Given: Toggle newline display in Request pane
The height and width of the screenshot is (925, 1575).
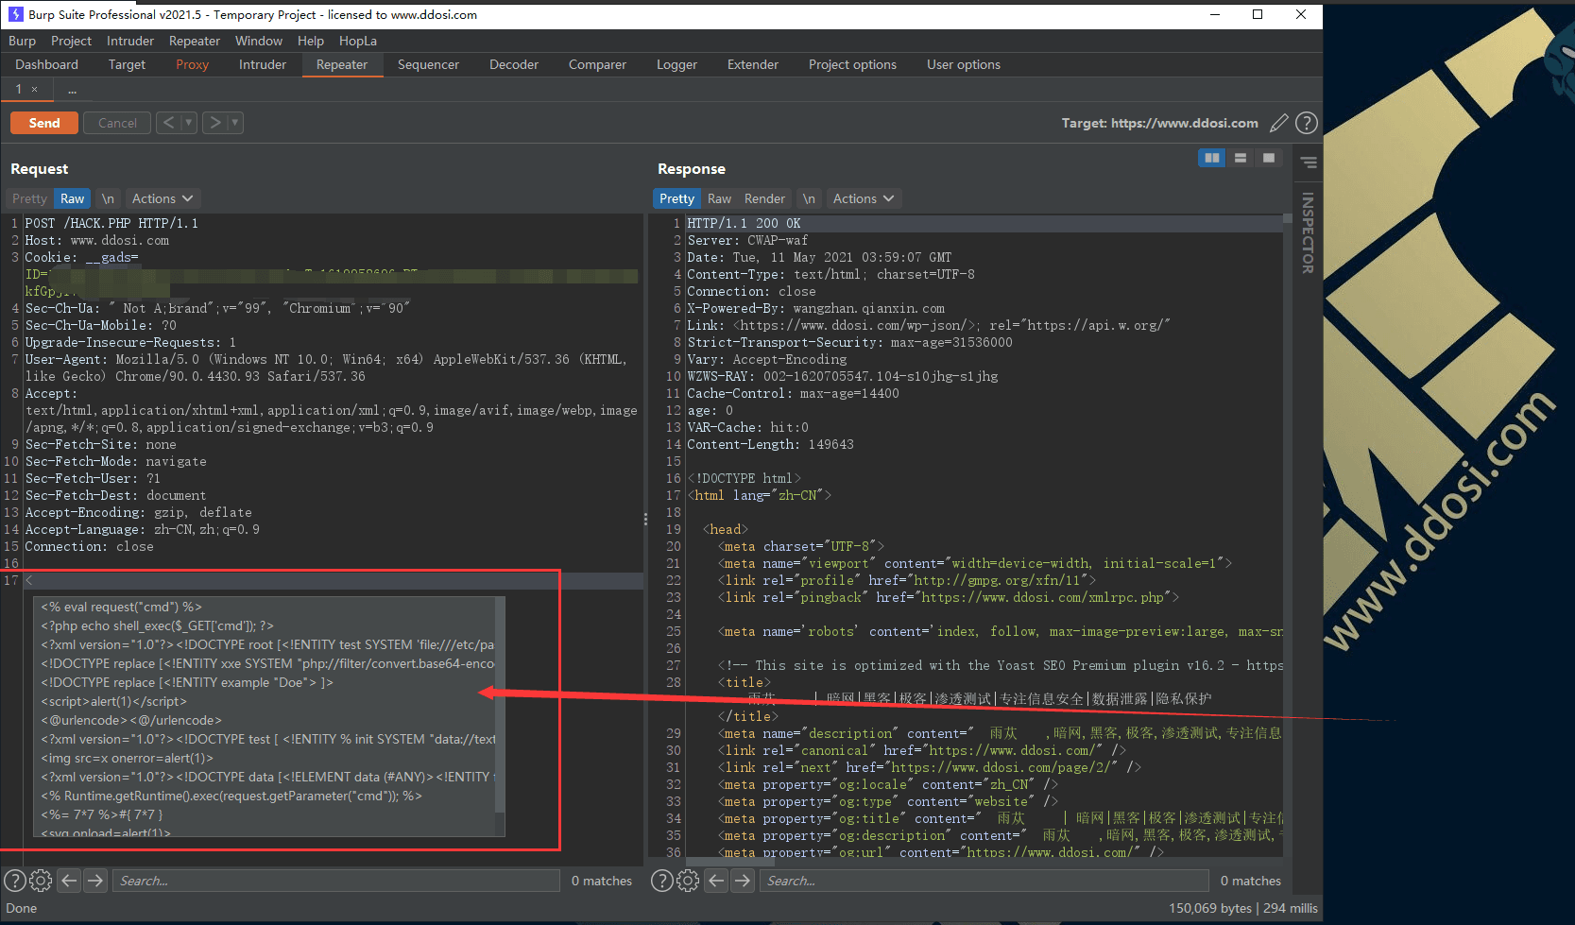Looking at the screenshot, I should [108, 198].
